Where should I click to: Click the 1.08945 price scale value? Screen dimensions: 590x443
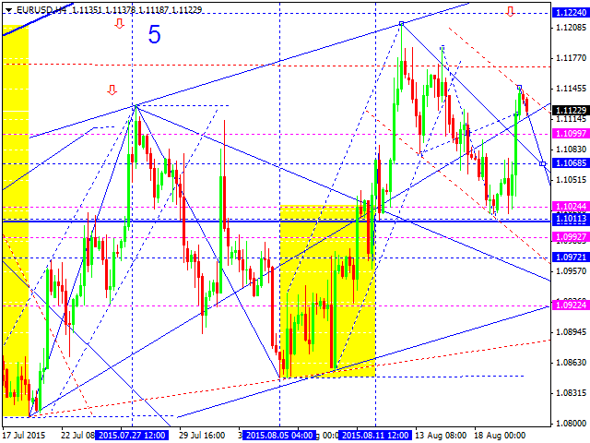(571, 332)
